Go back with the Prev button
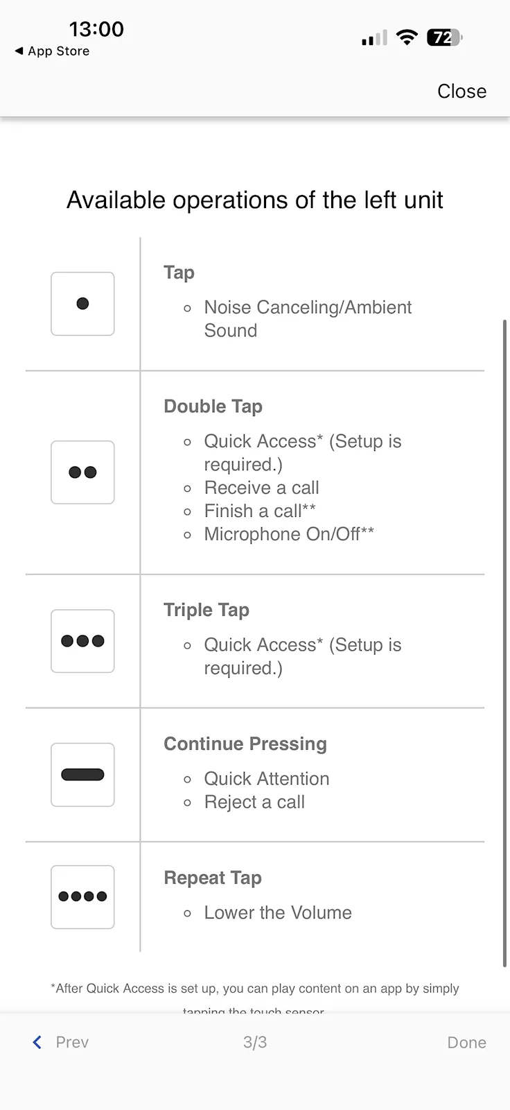 (61, 1042)
